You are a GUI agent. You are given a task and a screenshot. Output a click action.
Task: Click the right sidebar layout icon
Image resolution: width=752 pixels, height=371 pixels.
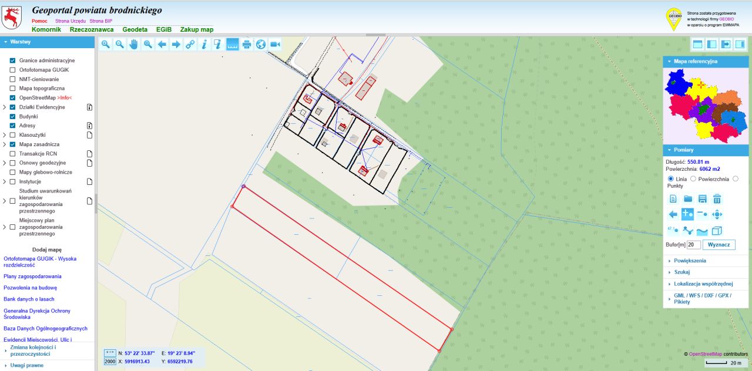point(740,44)
